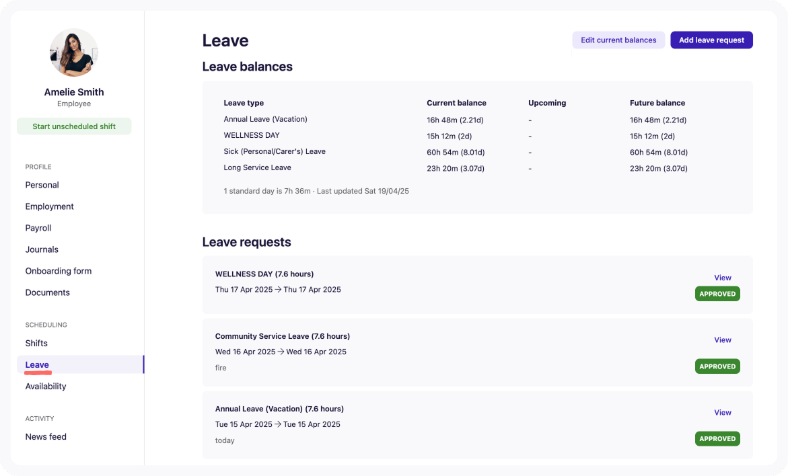The height and width of the screenshot is (476, 788).
Task: Click the Sick (Personal/Carer's) Leave row label
Action: click(275, 151)
